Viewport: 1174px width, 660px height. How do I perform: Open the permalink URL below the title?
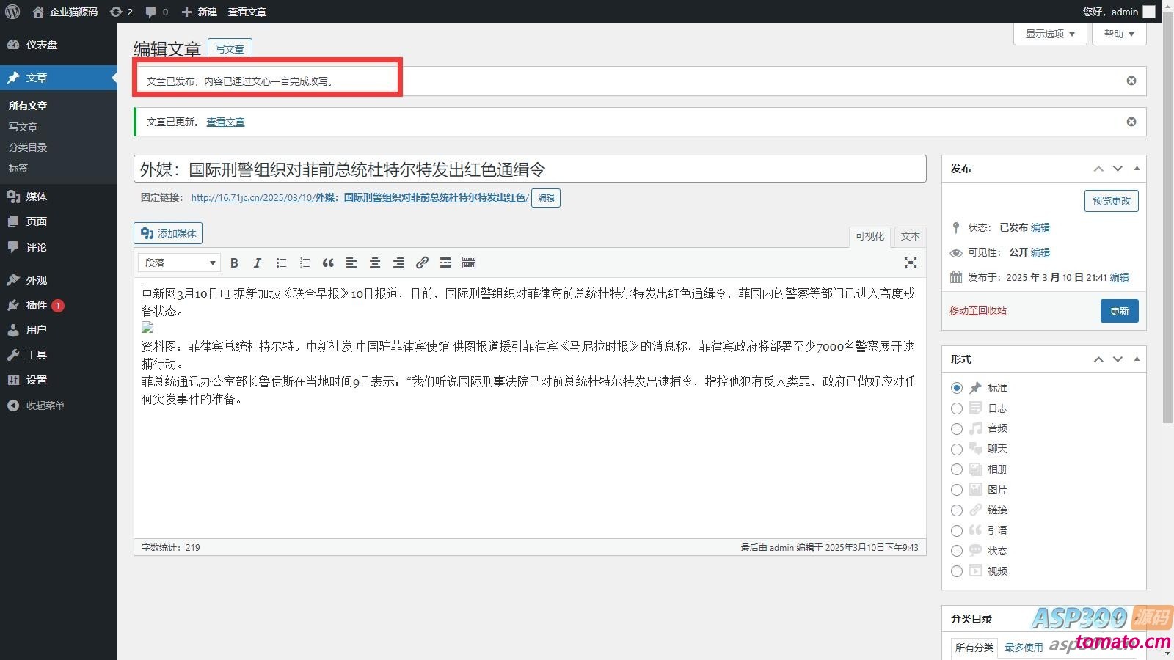point(360,197)
